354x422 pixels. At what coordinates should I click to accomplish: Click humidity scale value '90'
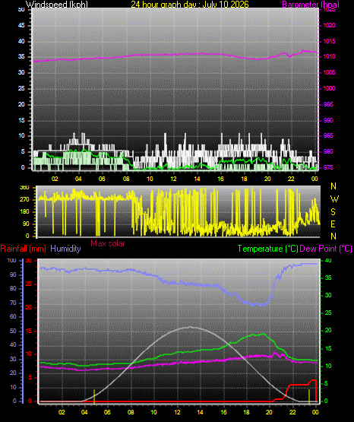[13, 274]
